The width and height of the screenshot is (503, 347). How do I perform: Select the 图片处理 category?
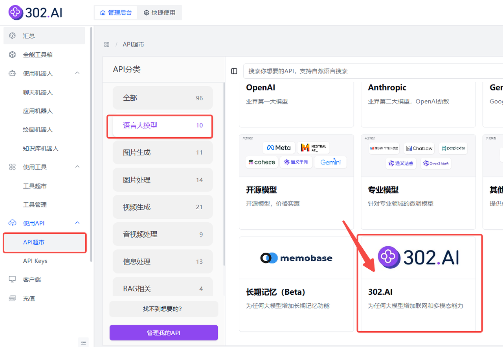(163, 180)
